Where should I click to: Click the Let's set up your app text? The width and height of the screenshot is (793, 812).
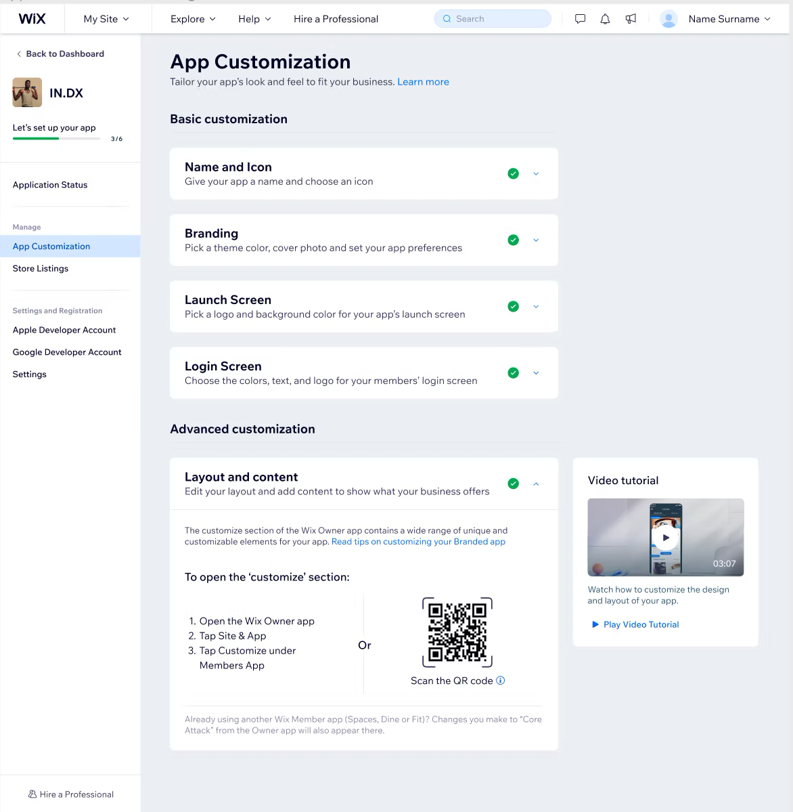pos(54,127)
